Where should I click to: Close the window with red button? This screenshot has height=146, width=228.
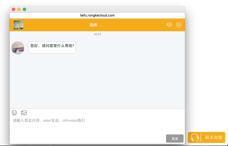13,9
